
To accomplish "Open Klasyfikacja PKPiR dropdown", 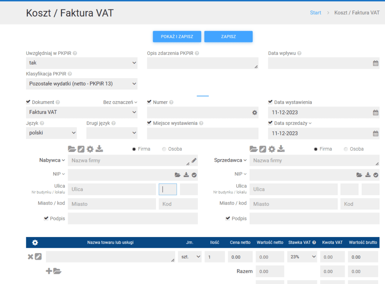I will 82,84.
